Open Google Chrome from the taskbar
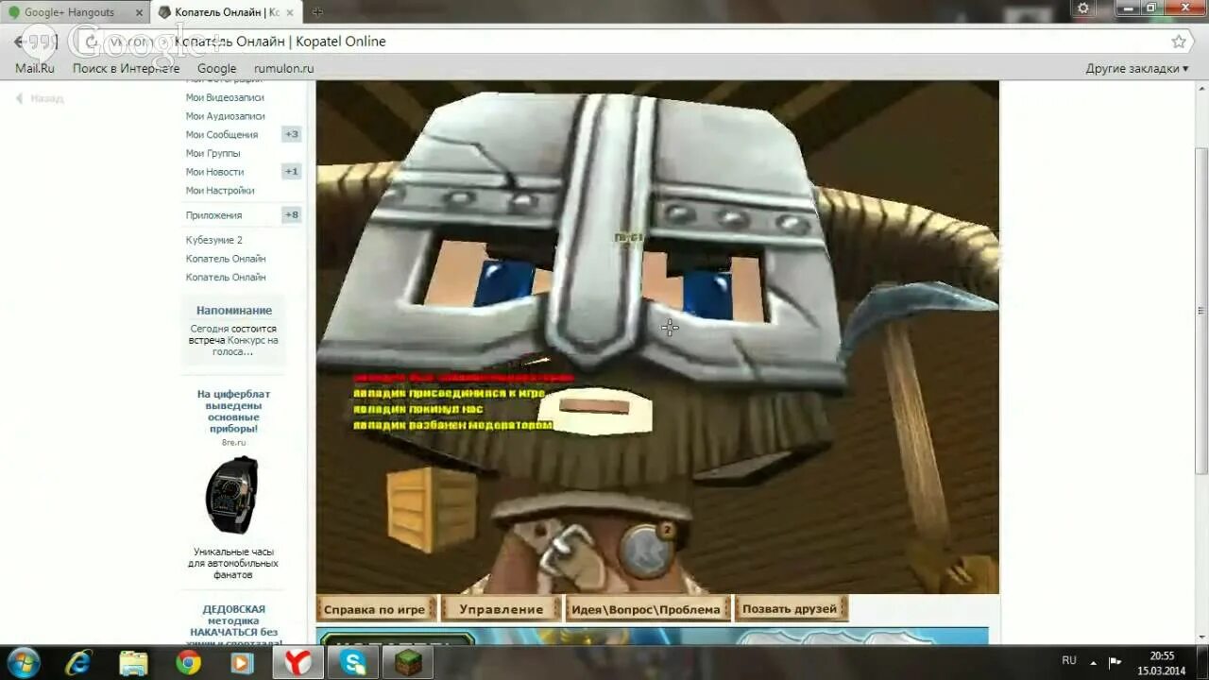 [x=188, y=663]
